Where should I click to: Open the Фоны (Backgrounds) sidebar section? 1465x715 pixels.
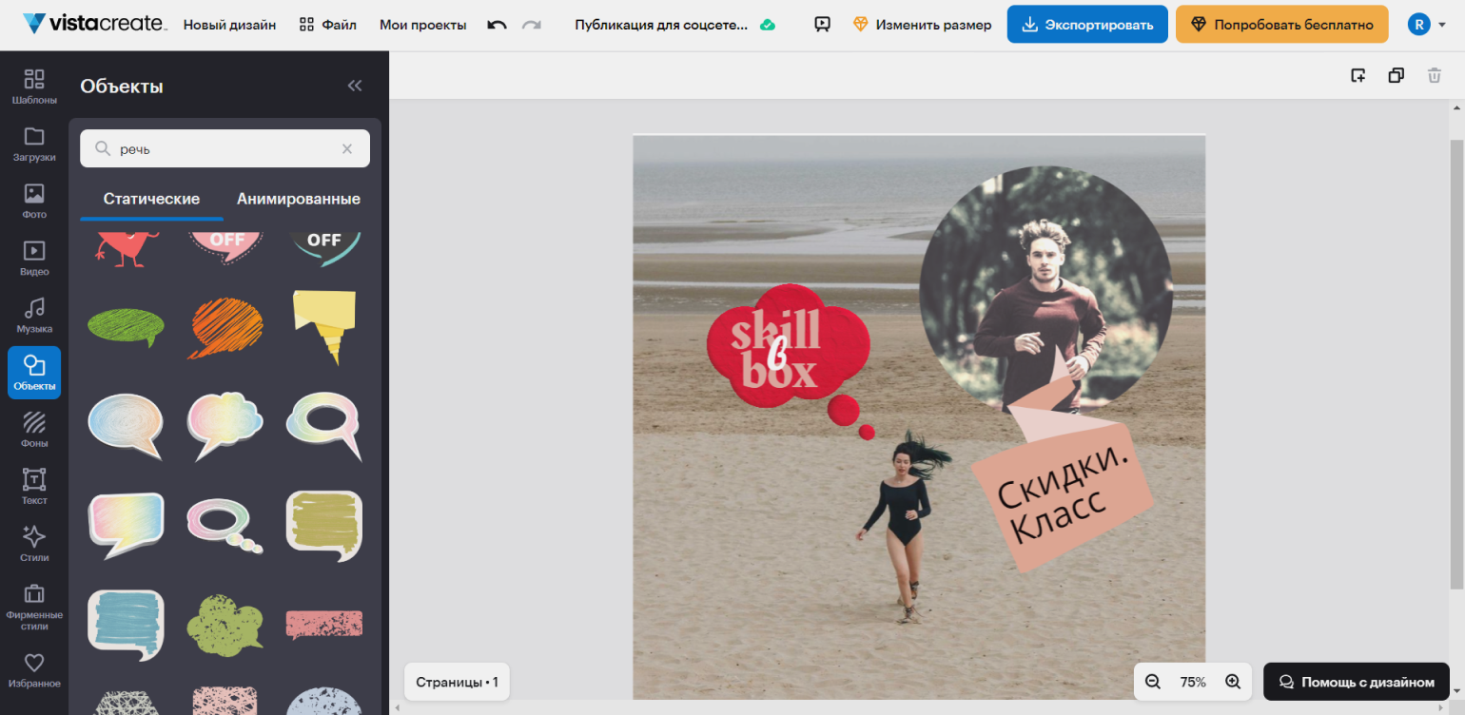coord(34,429)
